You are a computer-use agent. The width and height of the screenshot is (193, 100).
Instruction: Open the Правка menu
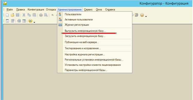20,10
